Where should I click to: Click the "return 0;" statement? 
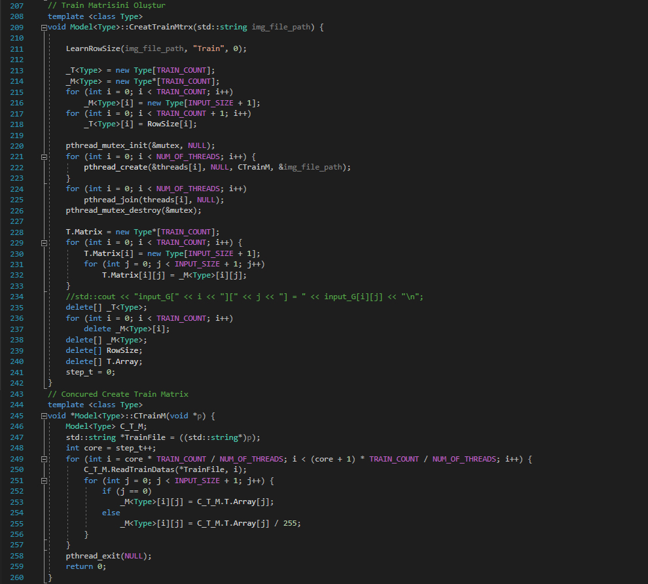pos(85,566)
